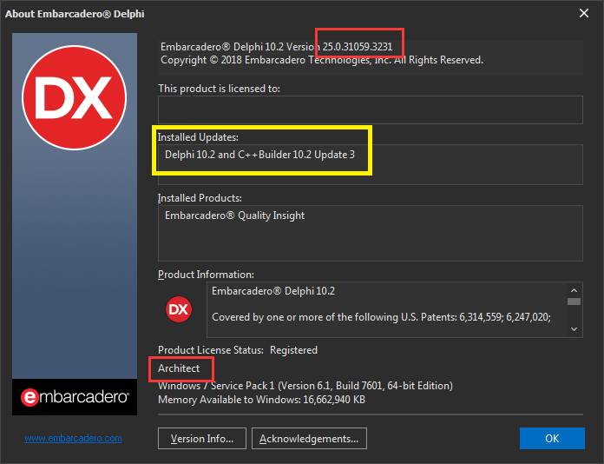
Task: Click the Memory Available to Windows line
Action: point(261,400)
